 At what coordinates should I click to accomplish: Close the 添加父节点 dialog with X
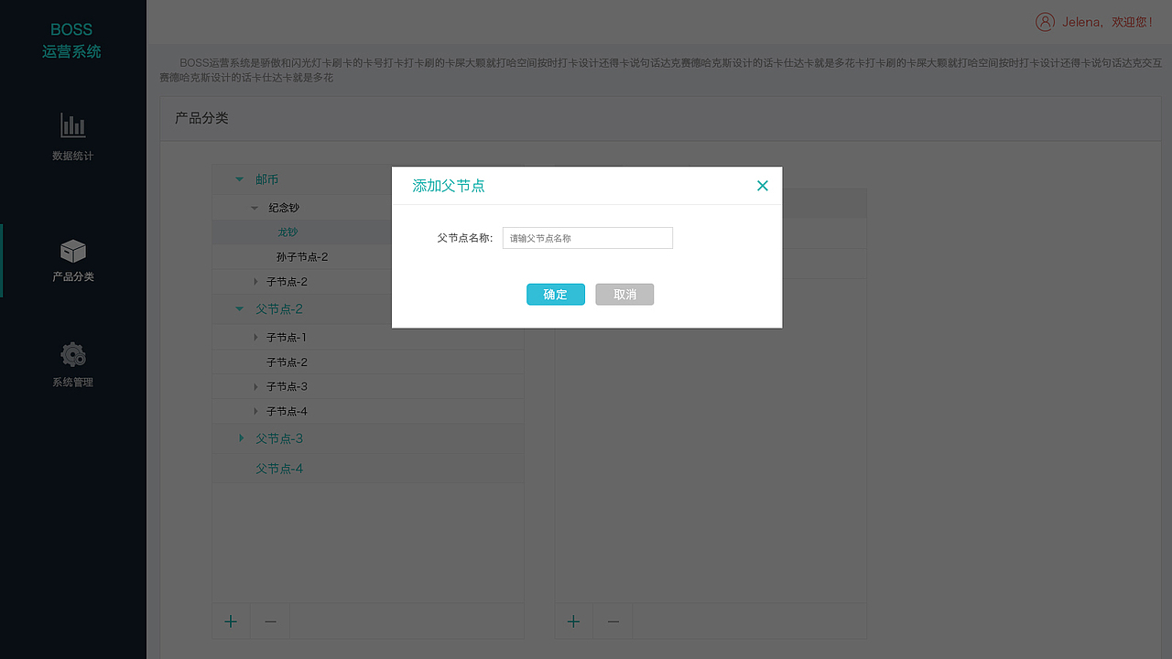(763, 186)
